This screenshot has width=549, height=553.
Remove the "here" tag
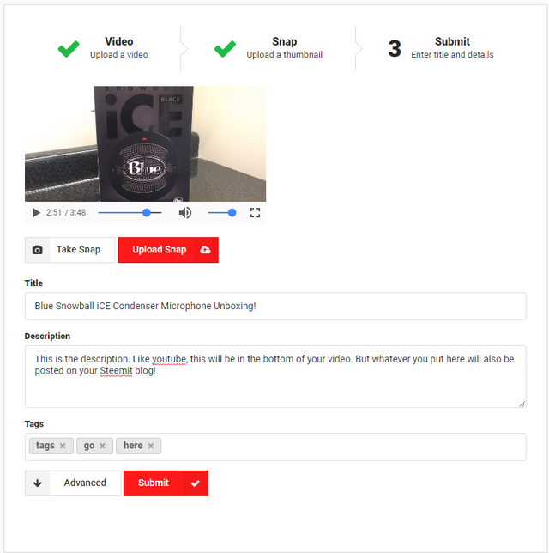151,446
